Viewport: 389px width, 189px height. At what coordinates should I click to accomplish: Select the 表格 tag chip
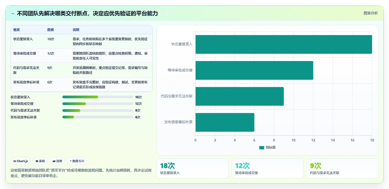click(40, 161)
